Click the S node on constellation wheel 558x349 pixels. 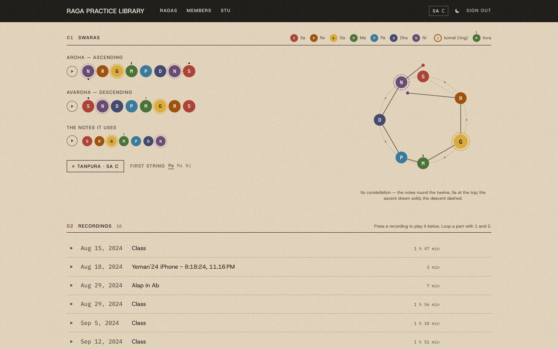(423, 77)
